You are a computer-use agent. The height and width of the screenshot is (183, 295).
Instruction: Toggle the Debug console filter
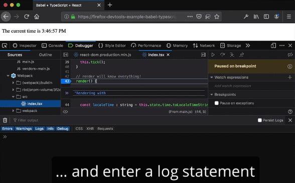coord(63,129)
